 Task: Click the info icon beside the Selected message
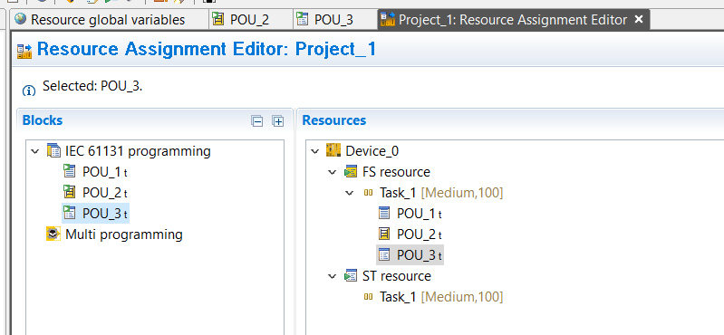(x=29, y=91)
